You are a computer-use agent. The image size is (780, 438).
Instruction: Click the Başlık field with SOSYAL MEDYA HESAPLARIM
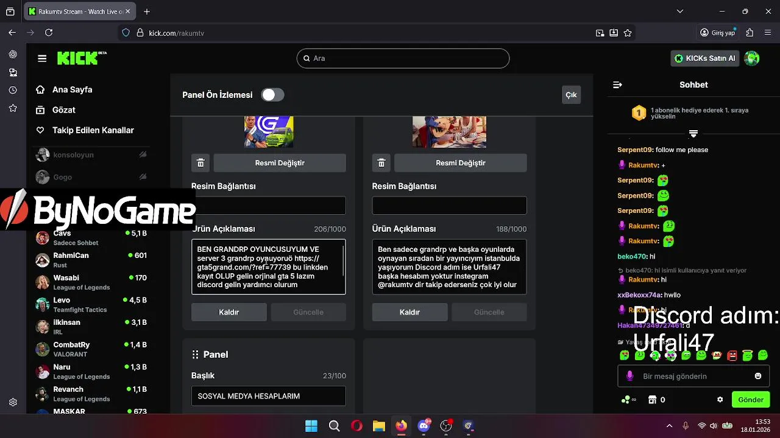269,396
